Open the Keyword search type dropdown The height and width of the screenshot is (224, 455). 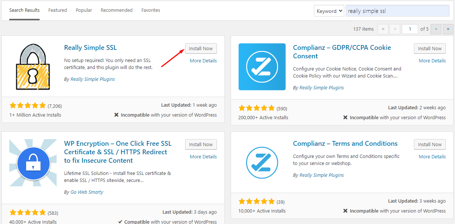pyautogui.click(x=329, y=11)
